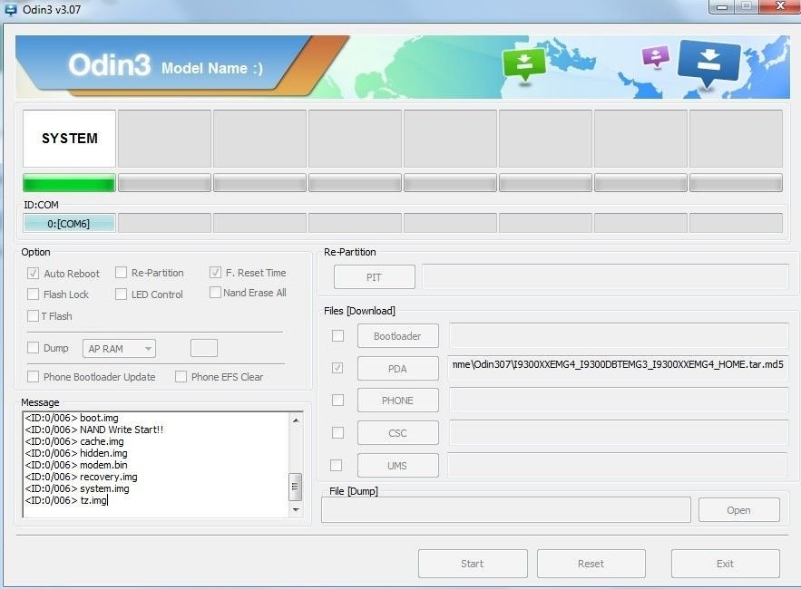Click the CSC file button

point(398,433)
